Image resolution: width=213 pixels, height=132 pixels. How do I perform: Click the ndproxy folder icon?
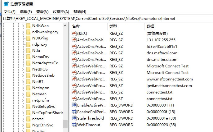pos(28,44)
